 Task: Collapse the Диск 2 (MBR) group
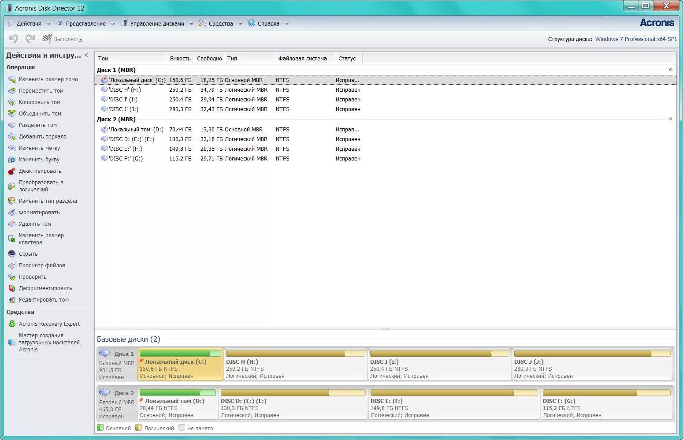(x=671, y=119)
